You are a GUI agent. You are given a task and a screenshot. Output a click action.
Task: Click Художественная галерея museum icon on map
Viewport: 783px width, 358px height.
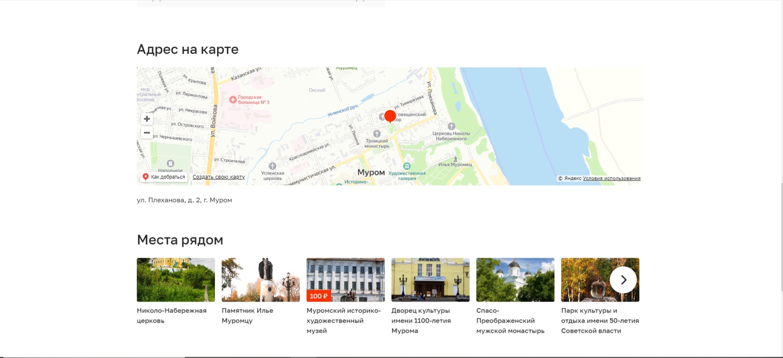(407, 166)
